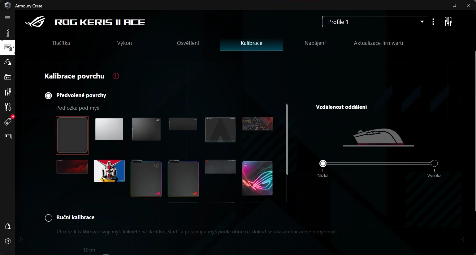The image size is (476, 255).
Task: Select the small wide black mouse pad
Action: coord(183,124)
